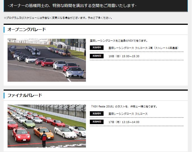Click the ご自身のNSXで走ります description line
Viewport: 192px width, 152px height.
119,41
